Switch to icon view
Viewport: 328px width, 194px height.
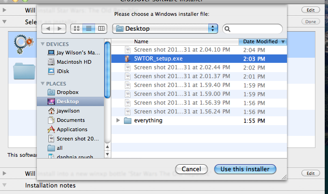click(x=77, y=28)
